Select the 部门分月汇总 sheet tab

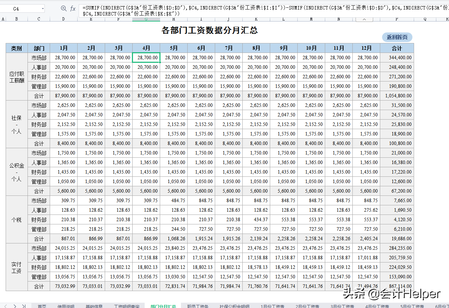point(163,306)
